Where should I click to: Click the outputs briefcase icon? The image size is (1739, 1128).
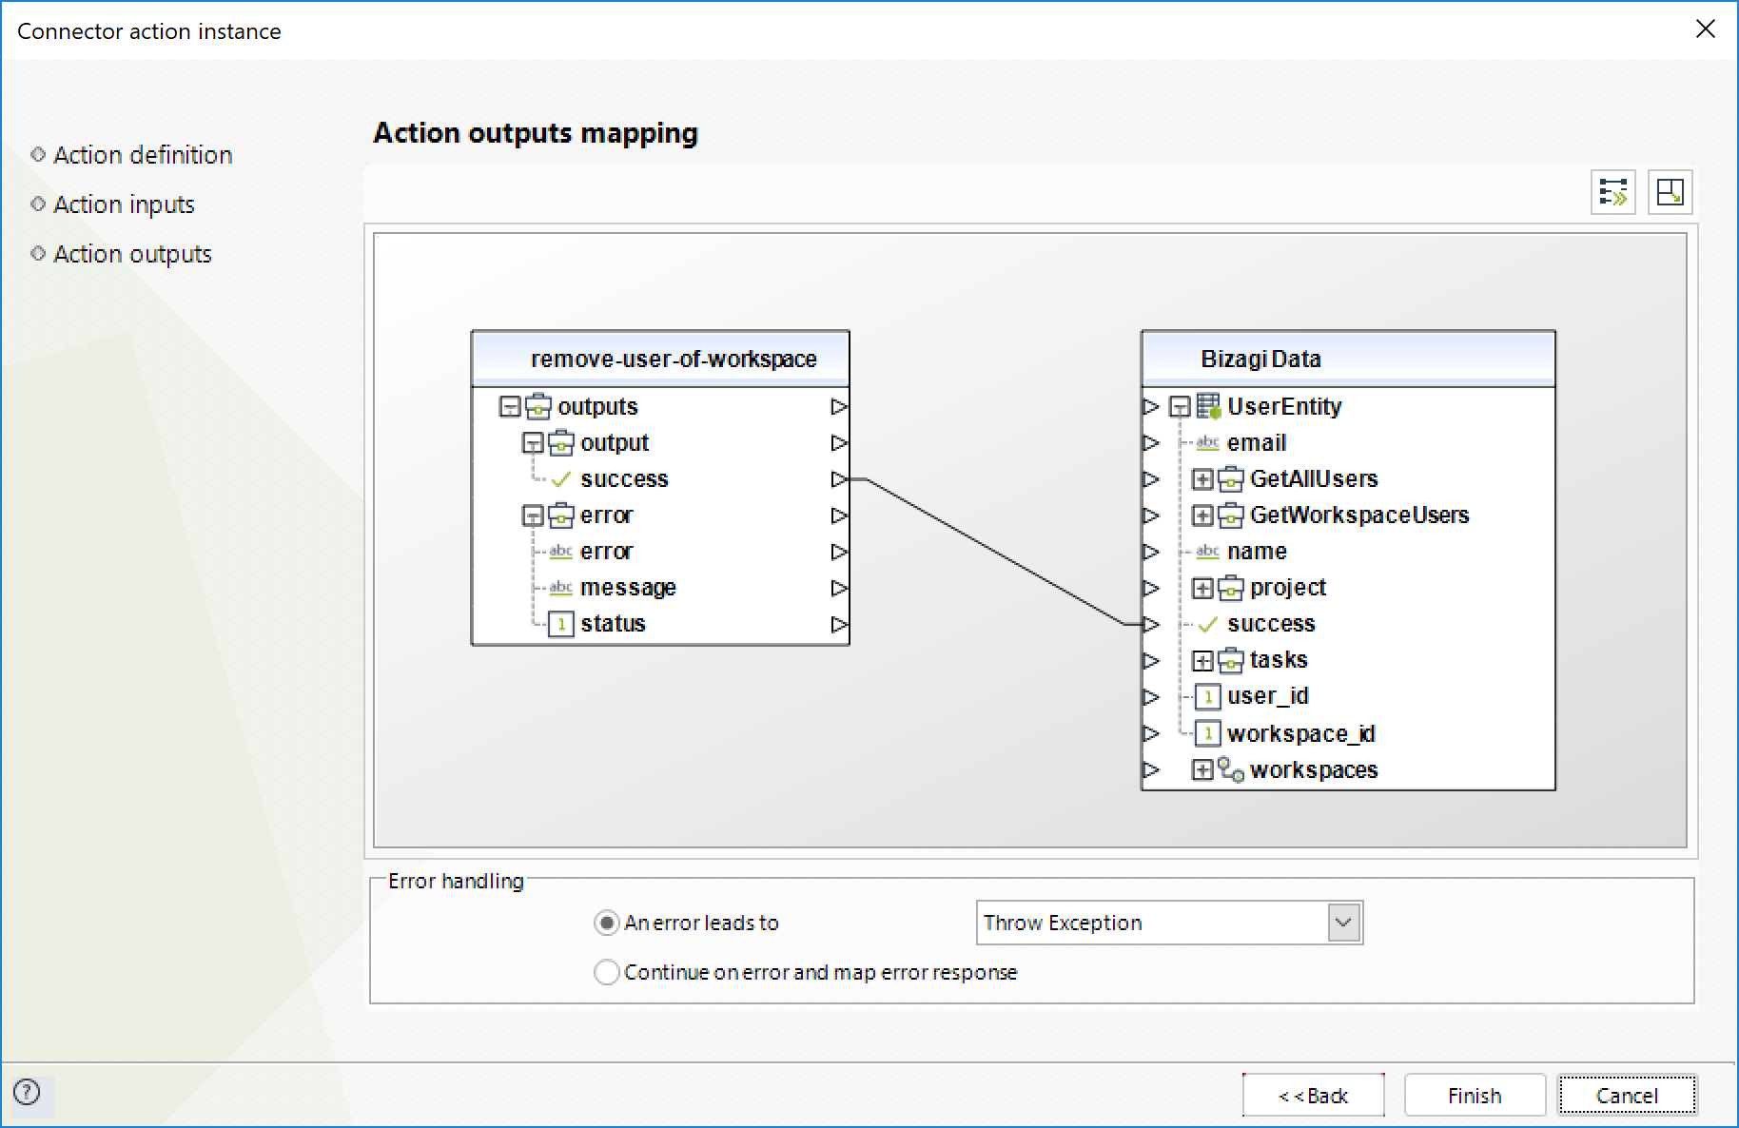coord(538,406)
